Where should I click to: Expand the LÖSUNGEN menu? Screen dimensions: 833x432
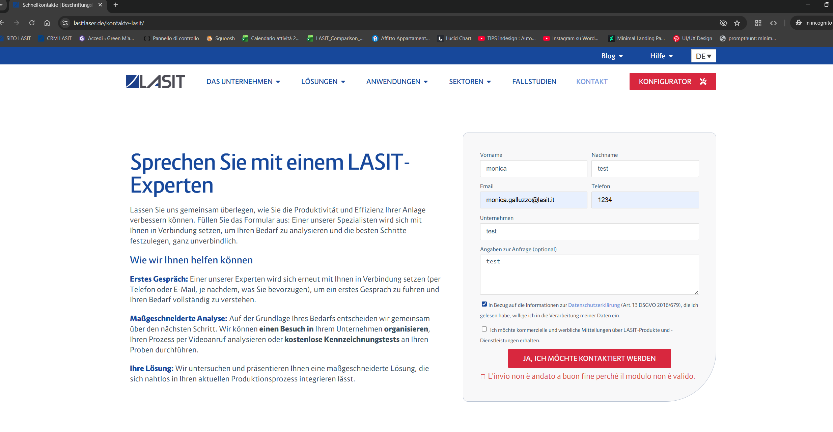tap(323, 82)
